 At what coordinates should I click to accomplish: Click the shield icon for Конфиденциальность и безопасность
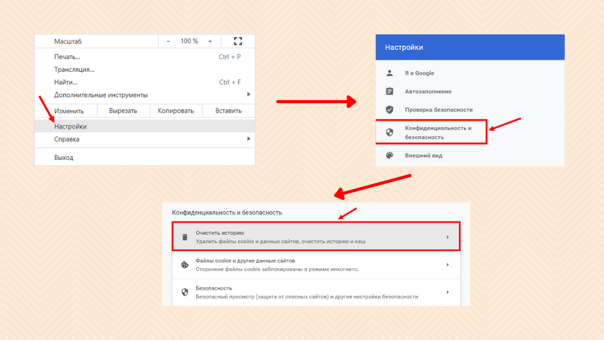point(389,132)
